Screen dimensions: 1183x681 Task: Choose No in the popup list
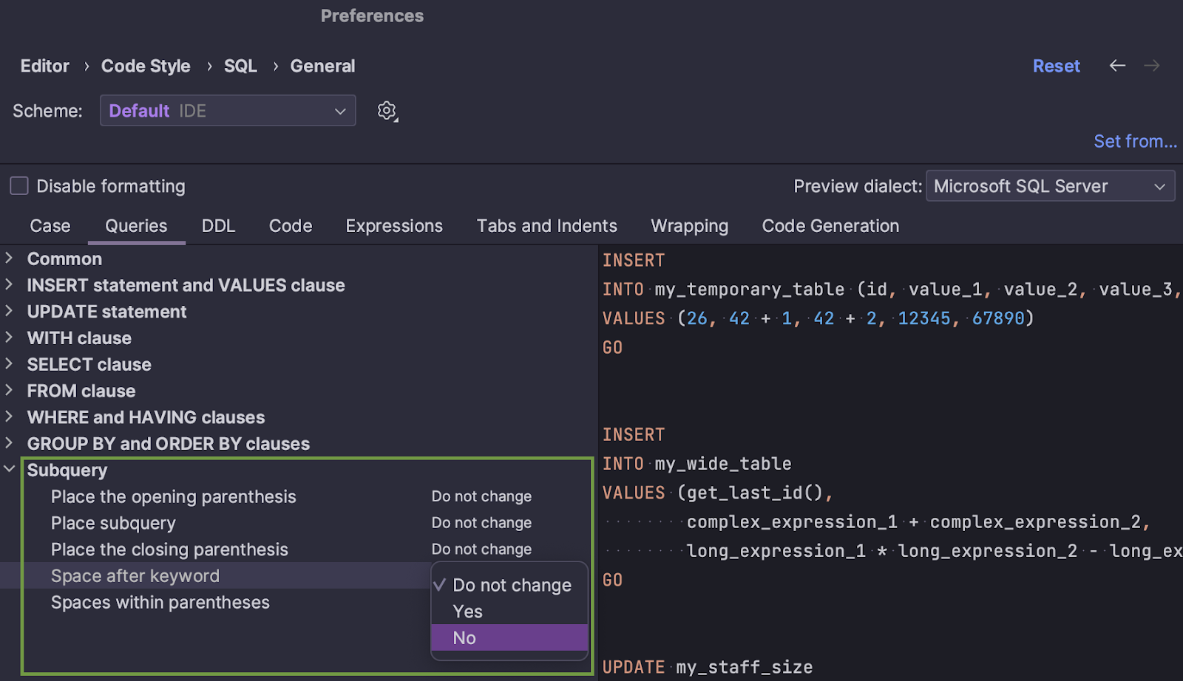[x=509, y=638]
